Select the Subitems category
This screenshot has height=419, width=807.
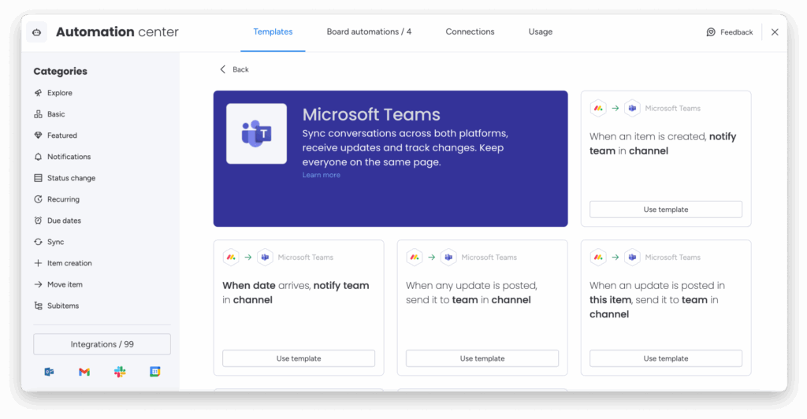tap(63, 306)
